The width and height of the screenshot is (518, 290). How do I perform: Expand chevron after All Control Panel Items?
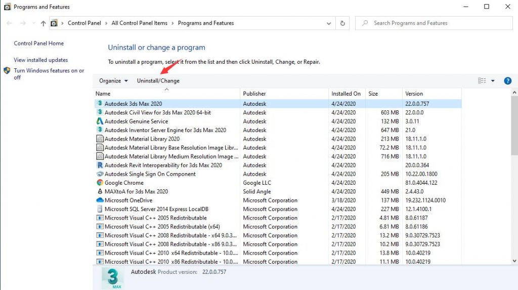(x=173, y=23)
